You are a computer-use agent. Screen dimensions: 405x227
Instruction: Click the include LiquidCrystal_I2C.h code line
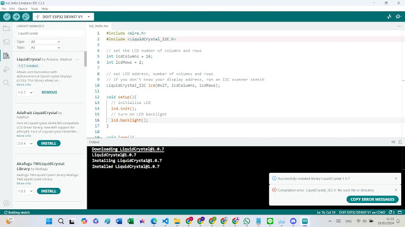coord(141,39)
